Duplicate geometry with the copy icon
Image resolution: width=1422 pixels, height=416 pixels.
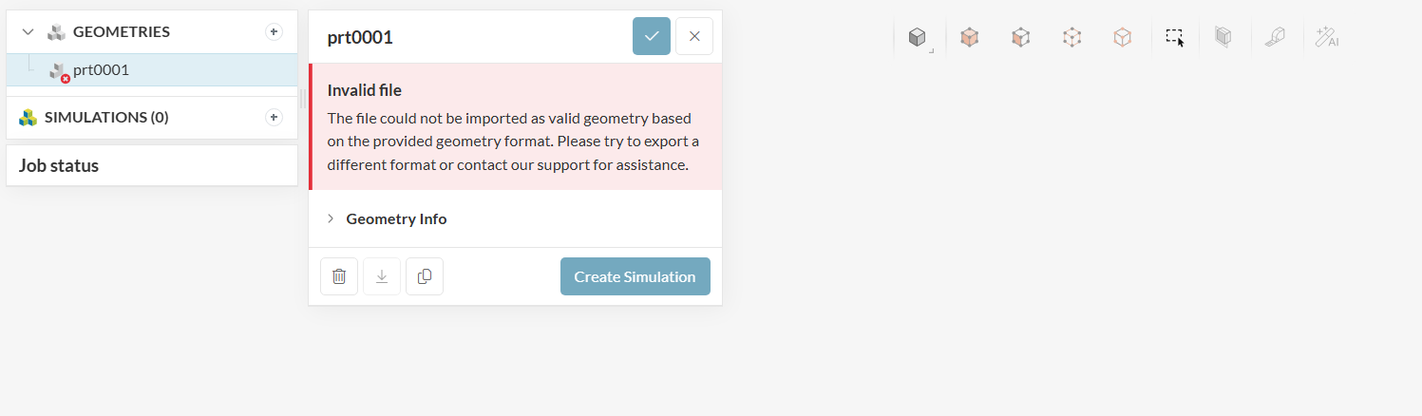coord(425,276)
